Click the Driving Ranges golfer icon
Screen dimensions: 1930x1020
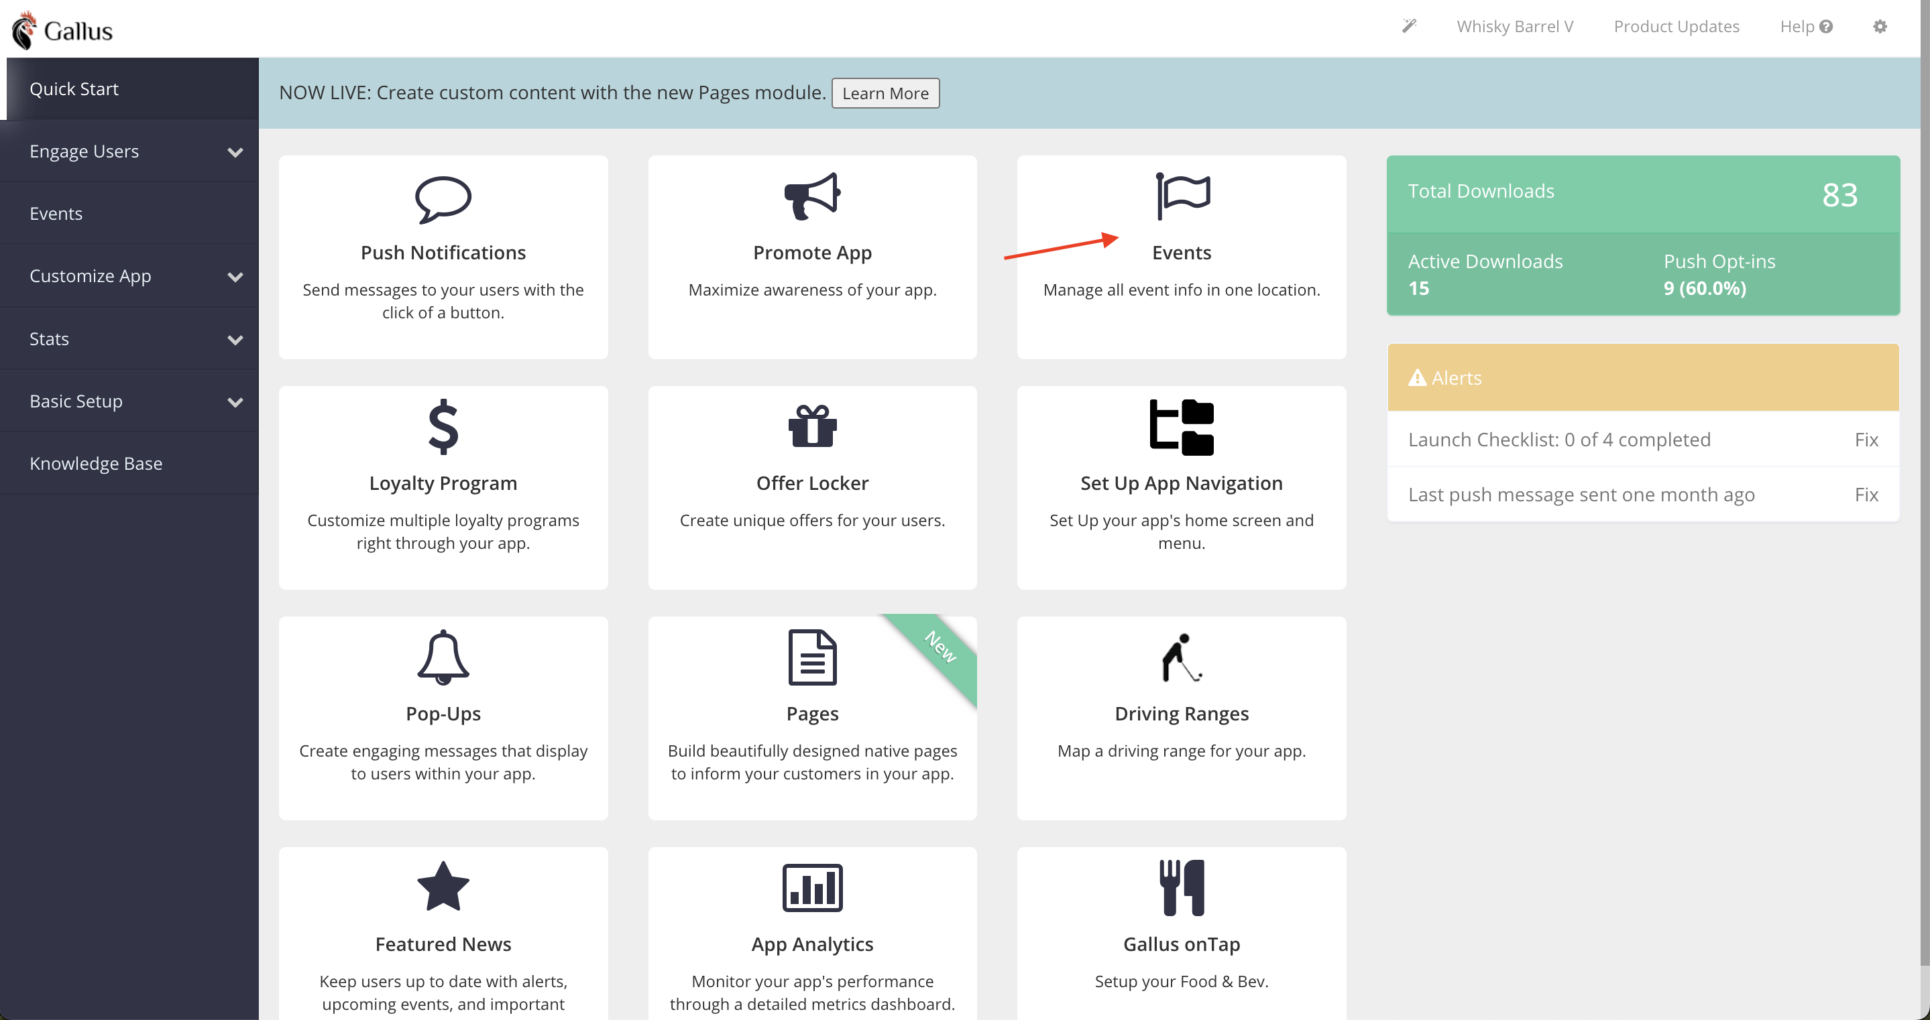coord(1182,657)
